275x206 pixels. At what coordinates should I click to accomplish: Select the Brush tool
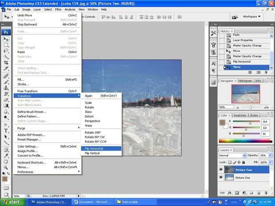point(6,82)
